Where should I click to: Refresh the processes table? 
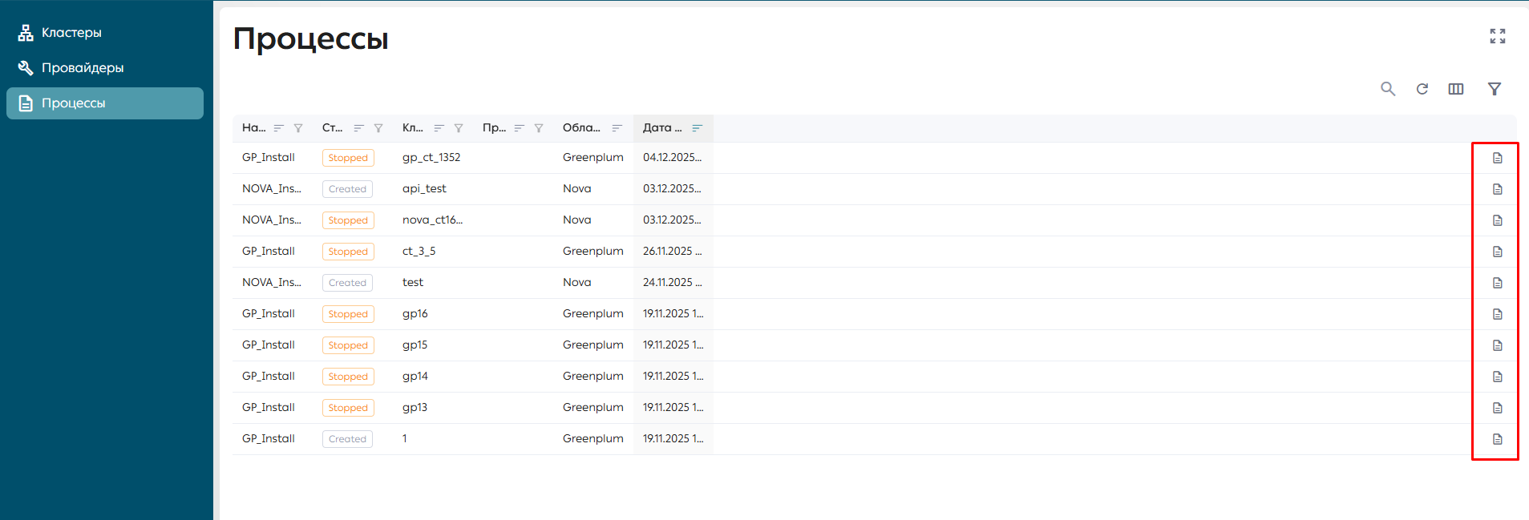[x=1422, y=89]
